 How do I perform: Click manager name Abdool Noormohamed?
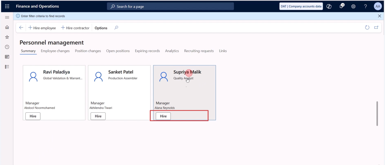[x=40, y=108]
